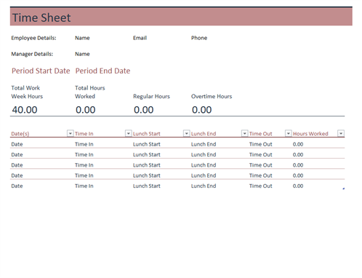The image size is (362, 278).
Task: Select the Regular Hours 0.00 value
Action: [144, 110]
